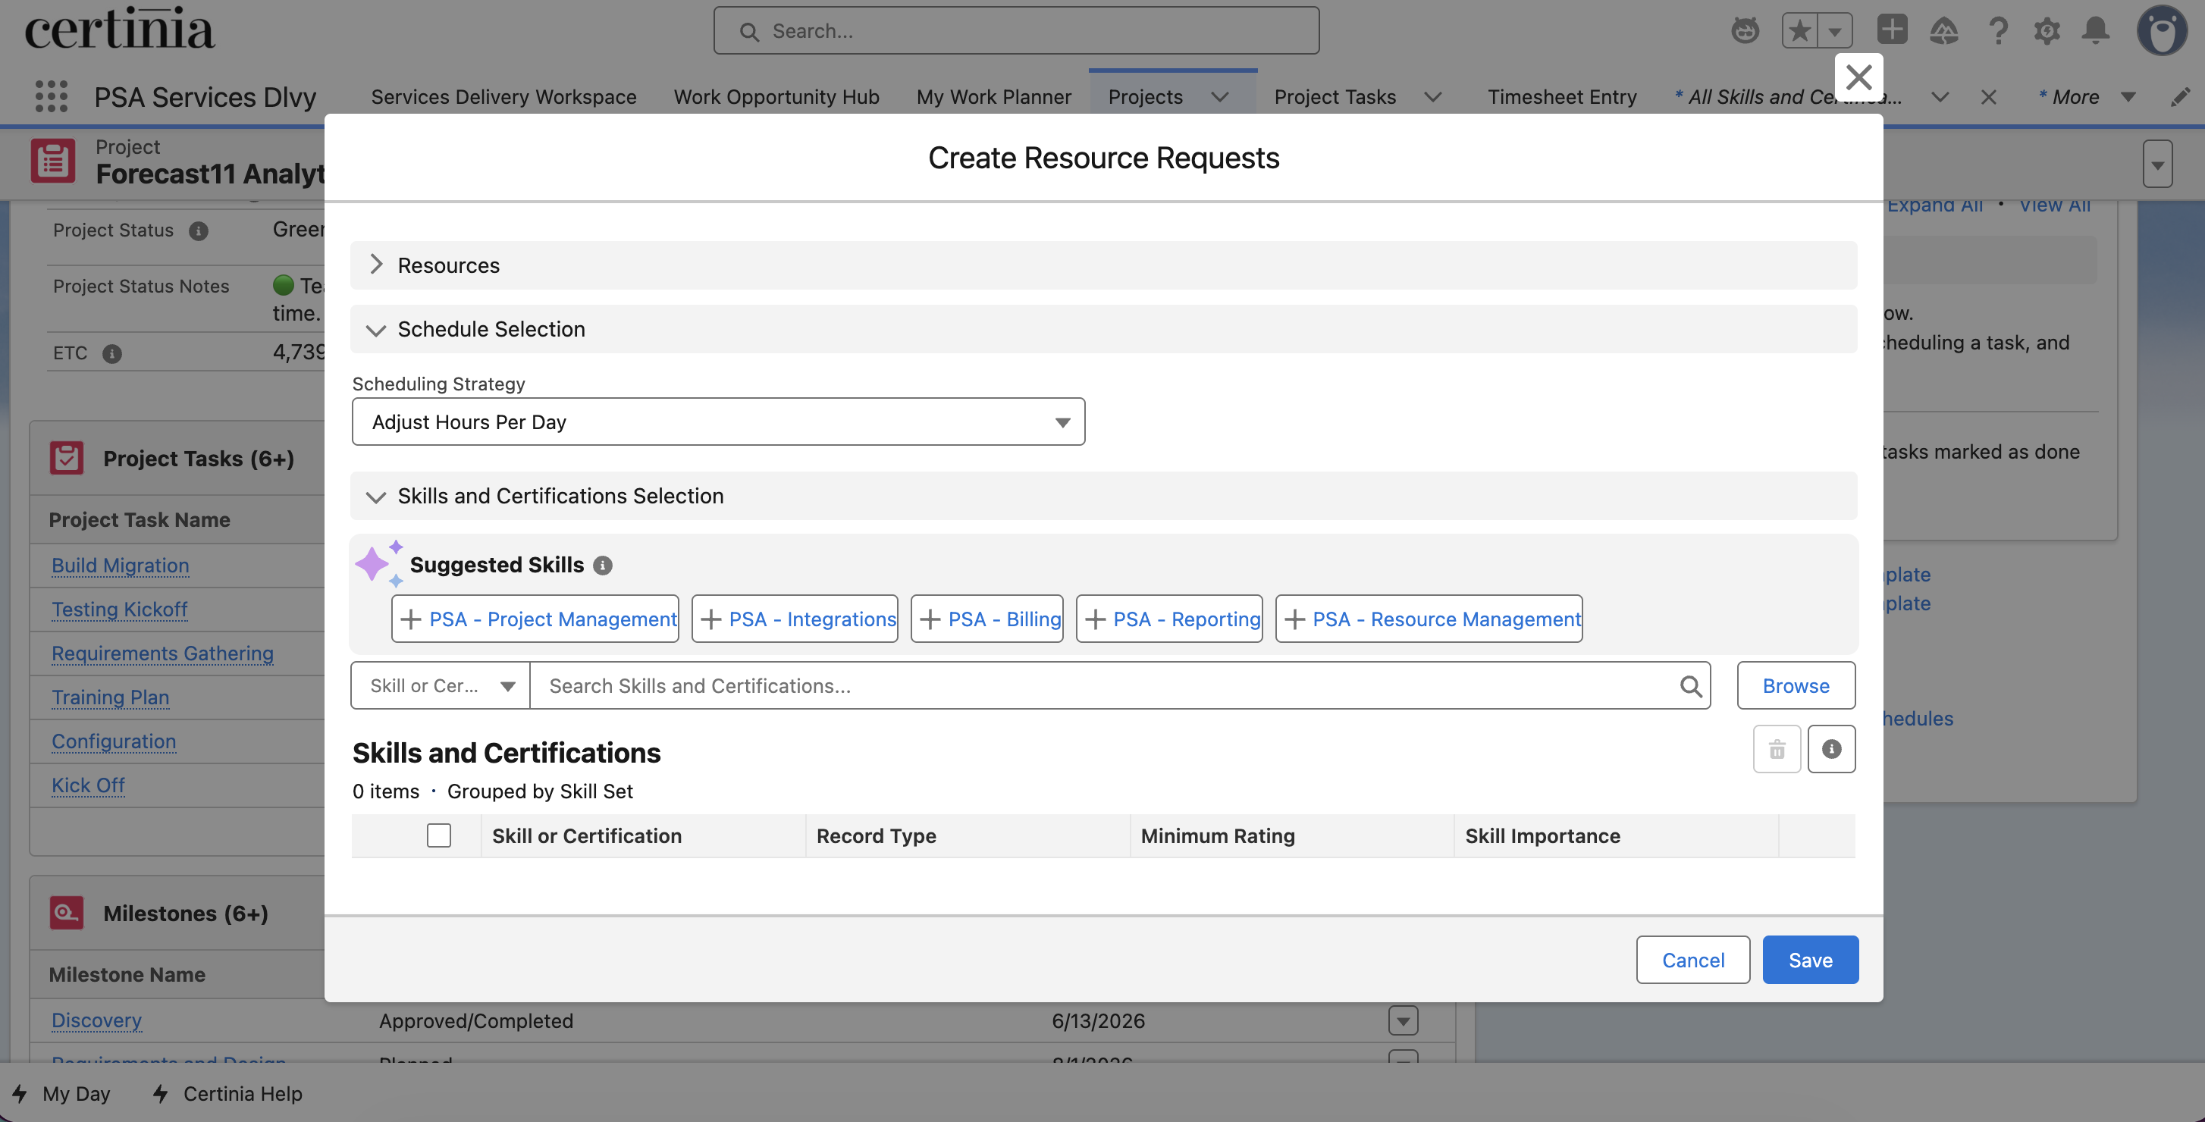Add the PSA - Resource Management skill
2205x1122 pixels.
(x=1429, y=619)
